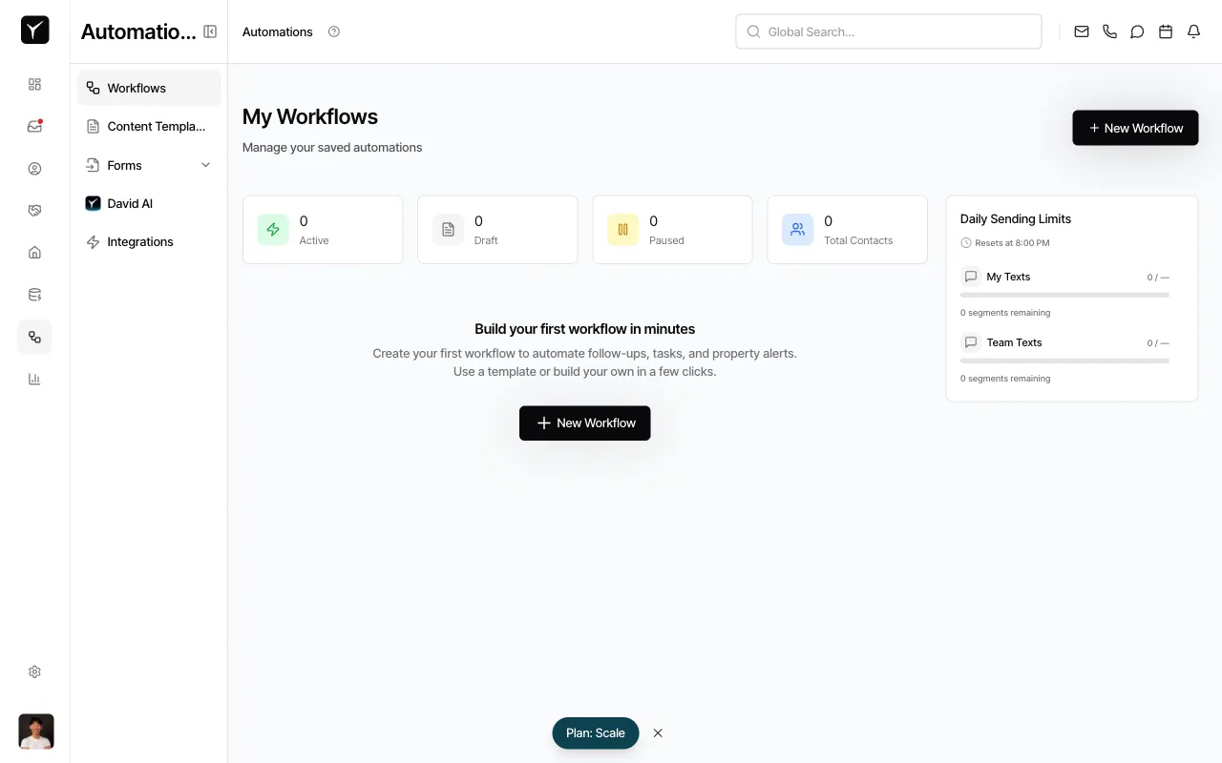
Task: Dismiss the Plan: Scale banner
Action: [658, 732]
